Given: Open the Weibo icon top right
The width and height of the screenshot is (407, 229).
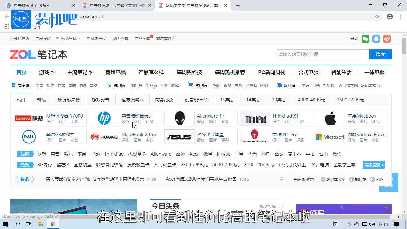Looking at the screenshot, I should pos(387,38).
